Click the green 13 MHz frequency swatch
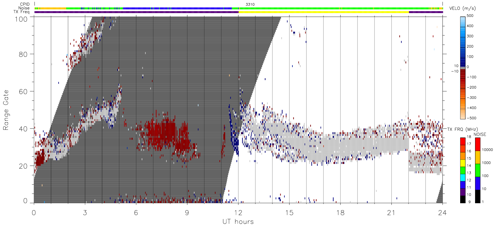This screenshot has width=498, height=230. [463, 170]
